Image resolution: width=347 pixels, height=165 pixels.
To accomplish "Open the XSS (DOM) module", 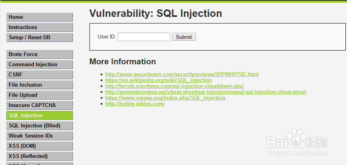I will click(40, 146).
